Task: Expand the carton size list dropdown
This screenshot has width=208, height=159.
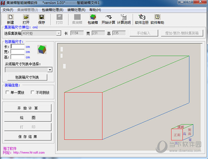Action: 50,70
